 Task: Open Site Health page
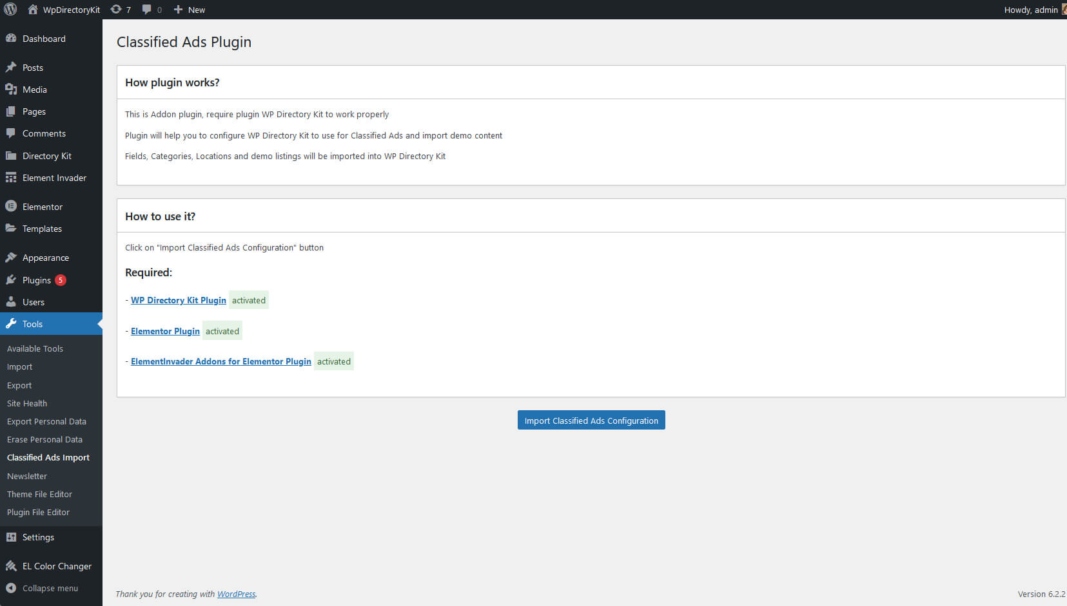[27, 403]
